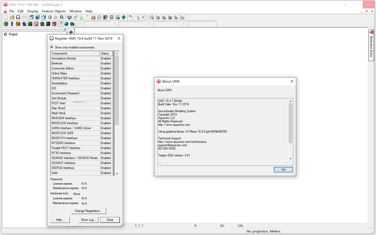Select the Project tree item
Screen dimensions: 376x235
(13, 34)
